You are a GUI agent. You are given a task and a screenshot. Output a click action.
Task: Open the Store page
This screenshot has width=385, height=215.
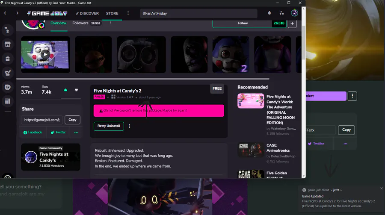click(112, 13)
